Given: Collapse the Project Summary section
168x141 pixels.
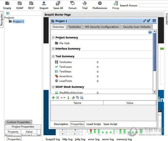Looking at the screenshot, I should point(53,37).
